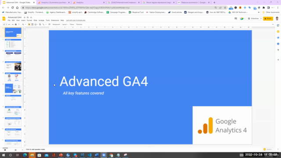281x158 pixels.
Task: Open Tasks in the side panel
Action: (x=278, y=38)
